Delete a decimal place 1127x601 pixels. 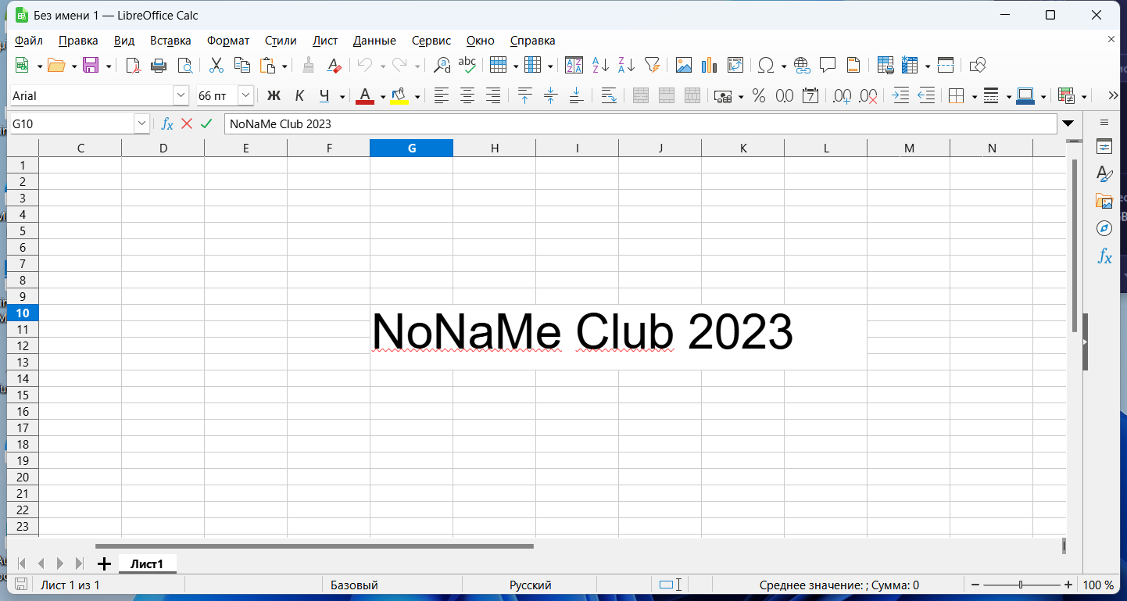pos(868,96)
